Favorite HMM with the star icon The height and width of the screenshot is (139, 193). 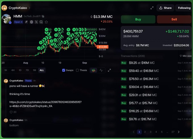coord(46,22)
